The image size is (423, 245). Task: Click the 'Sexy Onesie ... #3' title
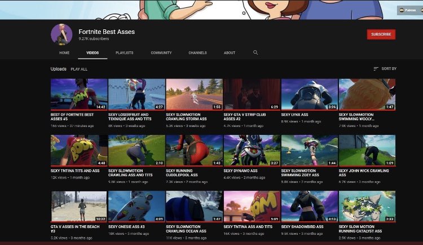pyautogui.click(x=126, y=226)
